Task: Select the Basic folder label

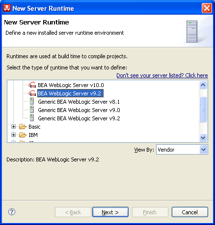Action: [x=34, y=127]
